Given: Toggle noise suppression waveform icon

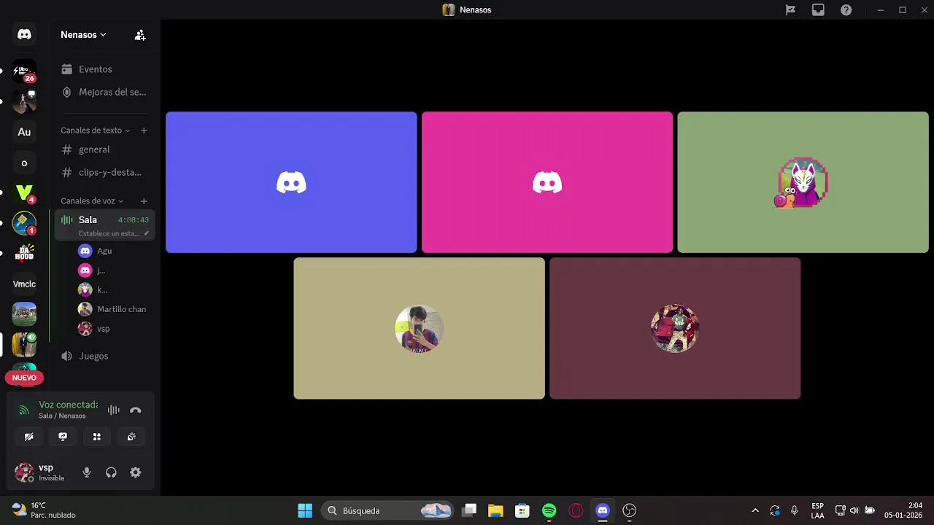Looking at the screenshot, I should pyautogui.click(x=114, y=410).
